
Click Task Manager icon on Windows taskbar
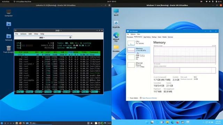coord(188,122)
